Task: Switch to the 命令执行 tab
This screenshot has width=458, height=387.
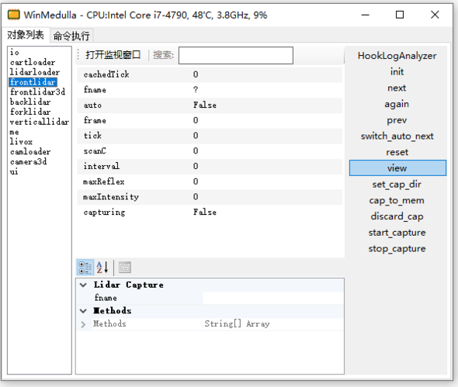Action: tap(71, 36)
